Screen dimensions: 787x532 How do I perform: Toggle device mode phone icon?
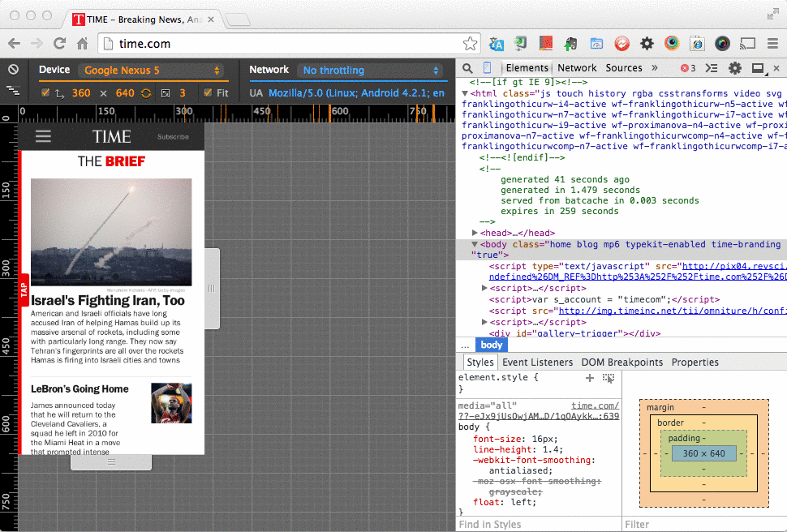(x=487, y=68)
